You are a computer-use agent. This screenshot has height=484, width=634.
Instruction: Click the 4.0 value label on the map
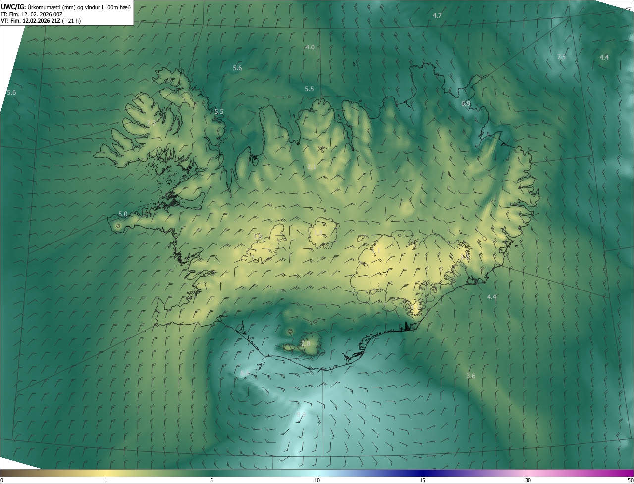tap(310, 47)
